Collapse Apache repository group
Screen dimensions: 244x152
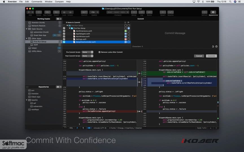[27, 100]
